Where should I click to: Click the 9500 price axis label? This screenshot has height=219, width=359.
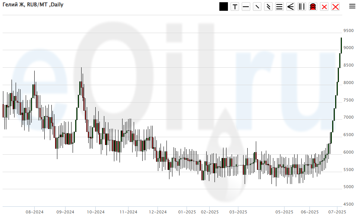(x=349, y=30)
